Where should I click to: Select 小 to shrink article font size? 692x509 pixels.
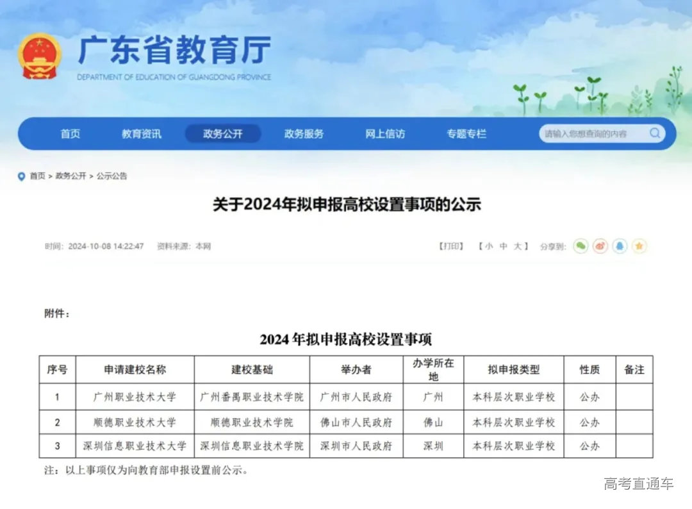pos(489,246)
